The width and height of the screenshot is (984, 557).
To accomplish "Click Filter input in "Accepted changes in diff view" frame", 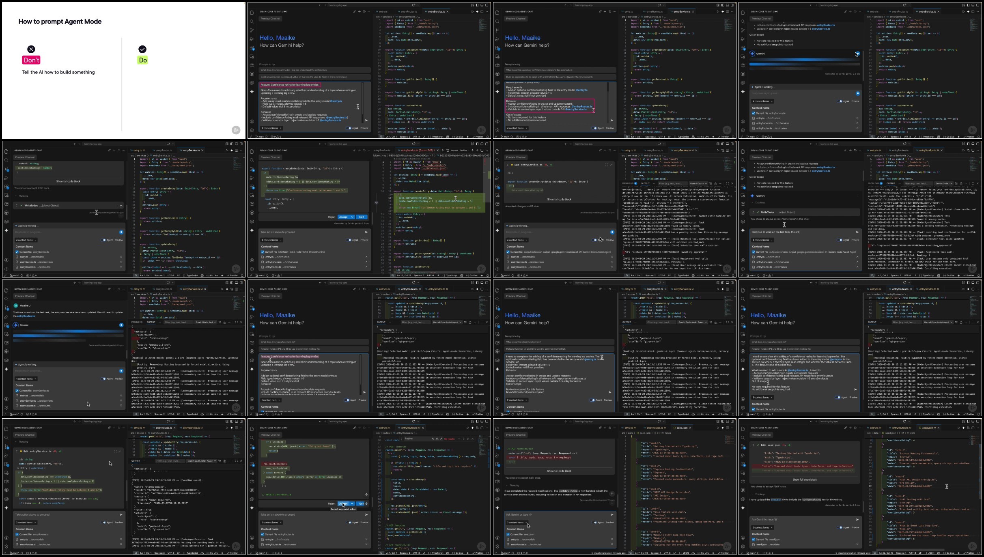I will (672, 183).
